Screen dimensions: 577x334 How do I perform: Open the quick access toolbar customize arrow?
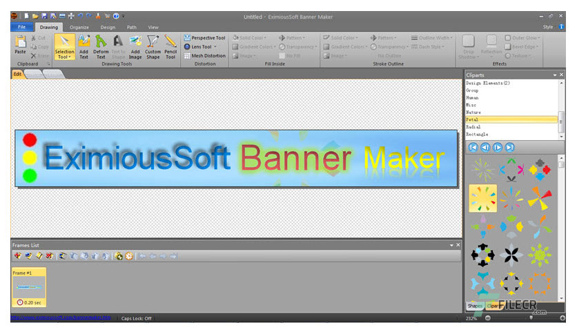pyautogui.click(x=124, y=16)
